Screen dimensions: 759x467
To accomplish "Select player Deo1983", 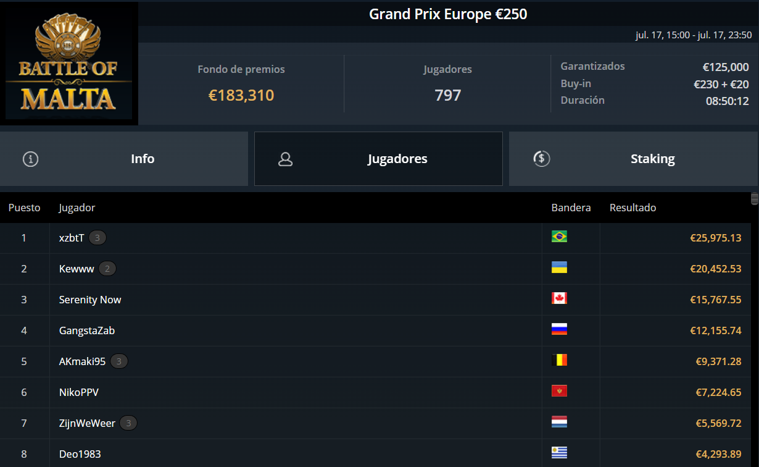I will coord(80,454).
